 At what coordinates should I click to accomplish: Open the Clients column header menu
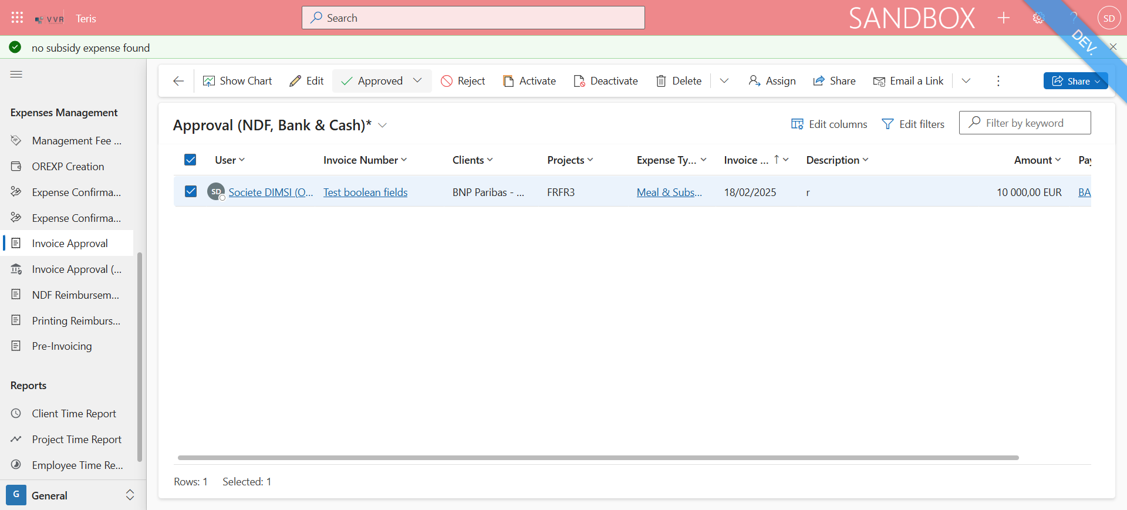click(x=473, y=160)
